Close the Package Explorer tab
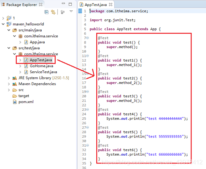The width and height of the screenshot is (206, 169). coord(41,4)
